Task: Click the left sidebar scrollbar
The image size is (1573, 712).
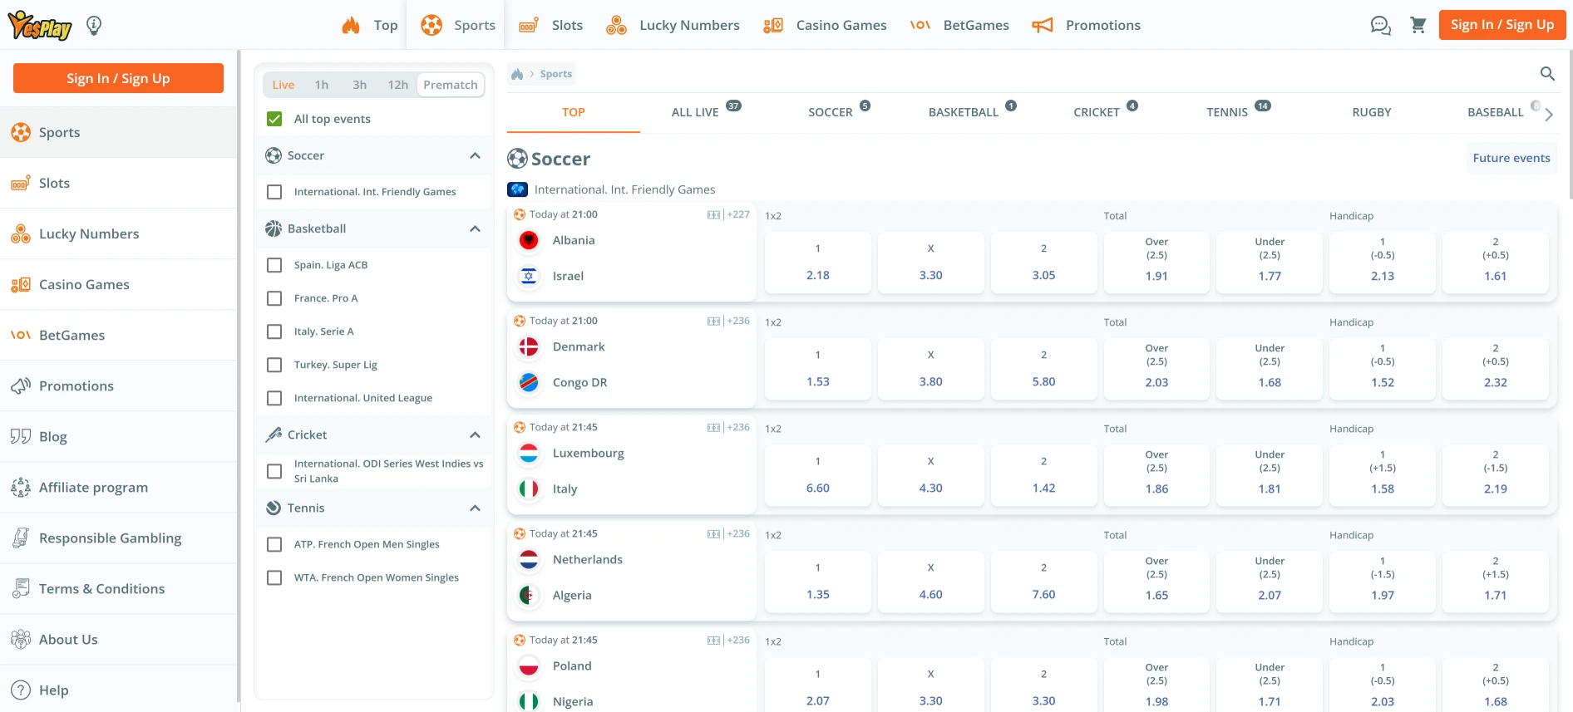Action: pyautogui.click(x=239, y=376)
